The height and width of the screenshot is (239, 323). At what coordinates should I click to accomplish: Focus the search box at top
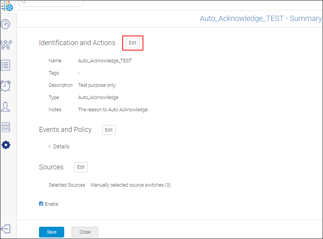54,3
